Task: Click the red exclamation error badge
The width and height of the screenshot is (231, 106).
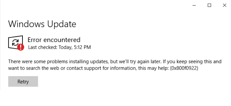Action: pyautogui.click(x=21, y=47)
